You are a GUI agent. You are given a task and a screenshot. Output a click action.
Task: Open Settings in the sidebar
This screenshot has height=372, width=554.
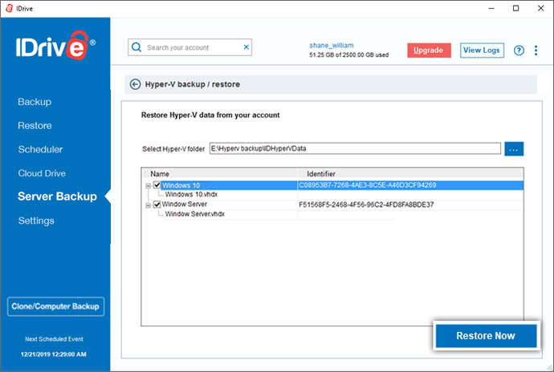(x=36, y=221)
